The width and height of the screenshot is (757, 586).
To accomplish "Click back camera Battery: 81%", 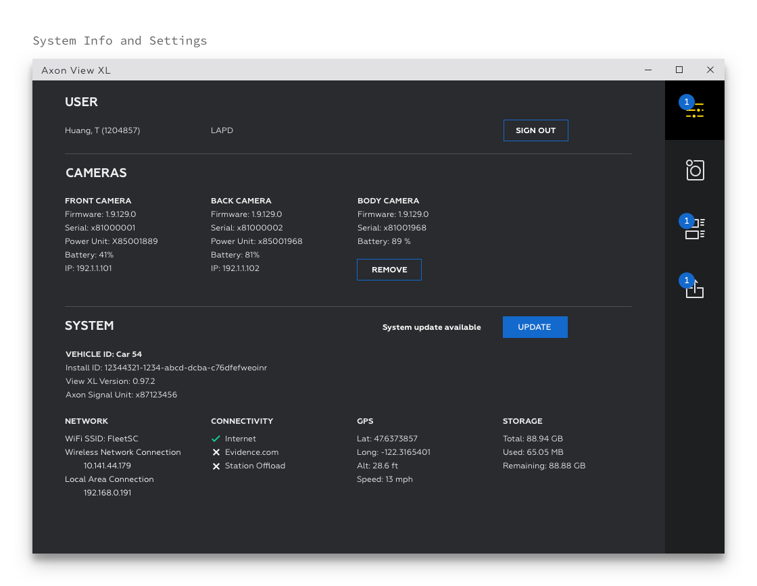I will (x=235, y=255).
